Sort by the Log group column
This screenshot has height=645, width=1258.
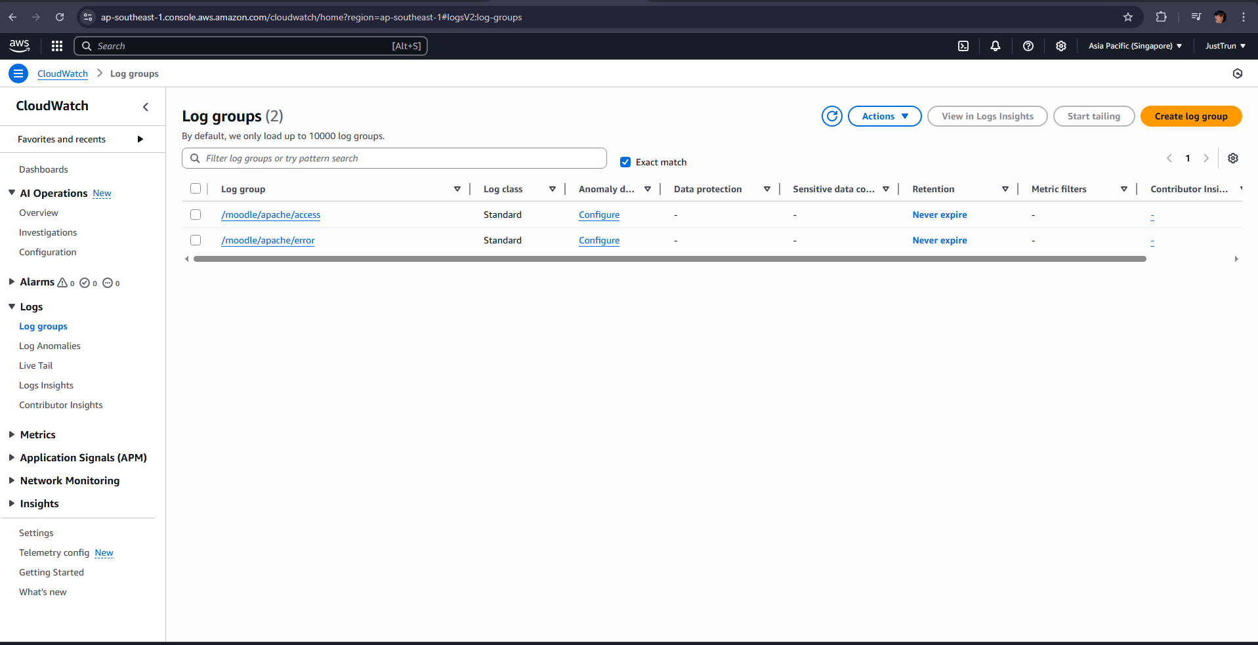click(457, 189)
